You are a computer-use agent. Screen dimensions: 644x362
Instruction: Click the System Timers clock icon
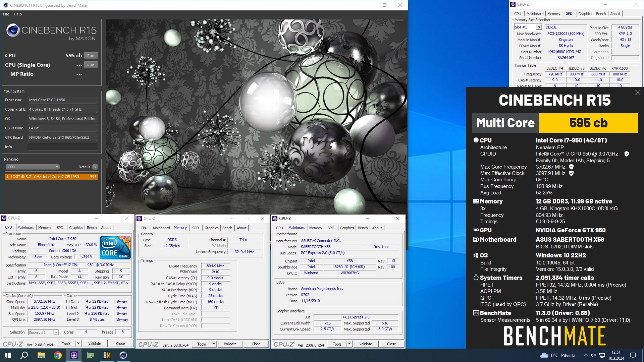click(x=476, y=278)
